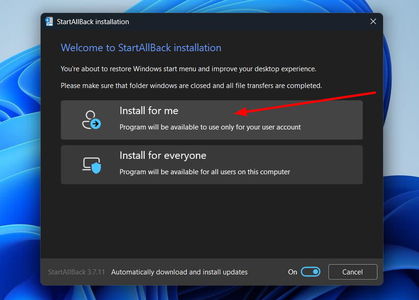Viewport: 419px width, 300px height.
Task: Select the user-with-arrow icon beside Install for me
Action: click(91, 120)
